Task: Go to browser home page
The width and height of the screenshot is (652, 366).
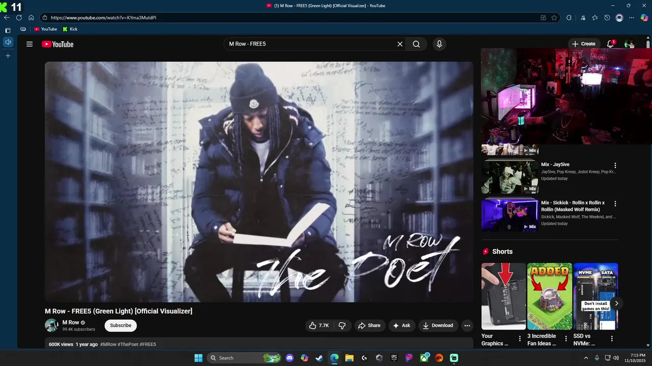Action: (x=31, y=17)
